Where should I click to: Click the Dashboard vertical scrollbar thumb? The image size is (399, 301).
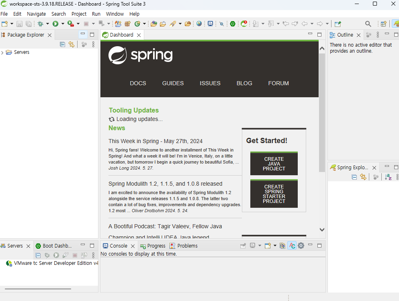322,113
